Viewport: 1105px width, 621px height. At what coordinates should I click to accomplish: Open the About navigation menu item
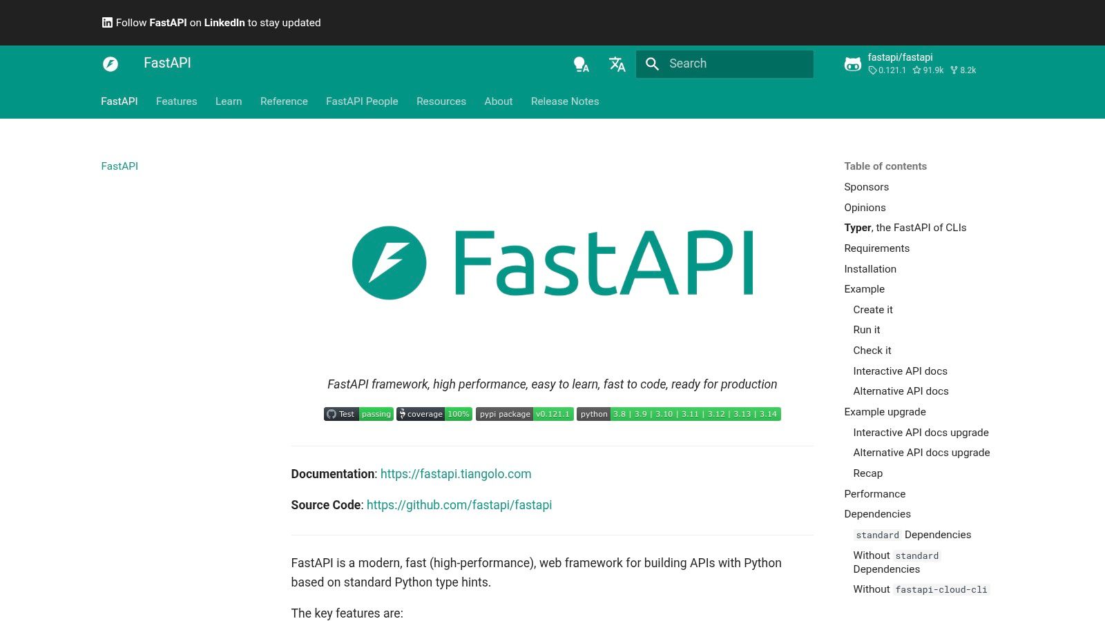coord(498,101)
